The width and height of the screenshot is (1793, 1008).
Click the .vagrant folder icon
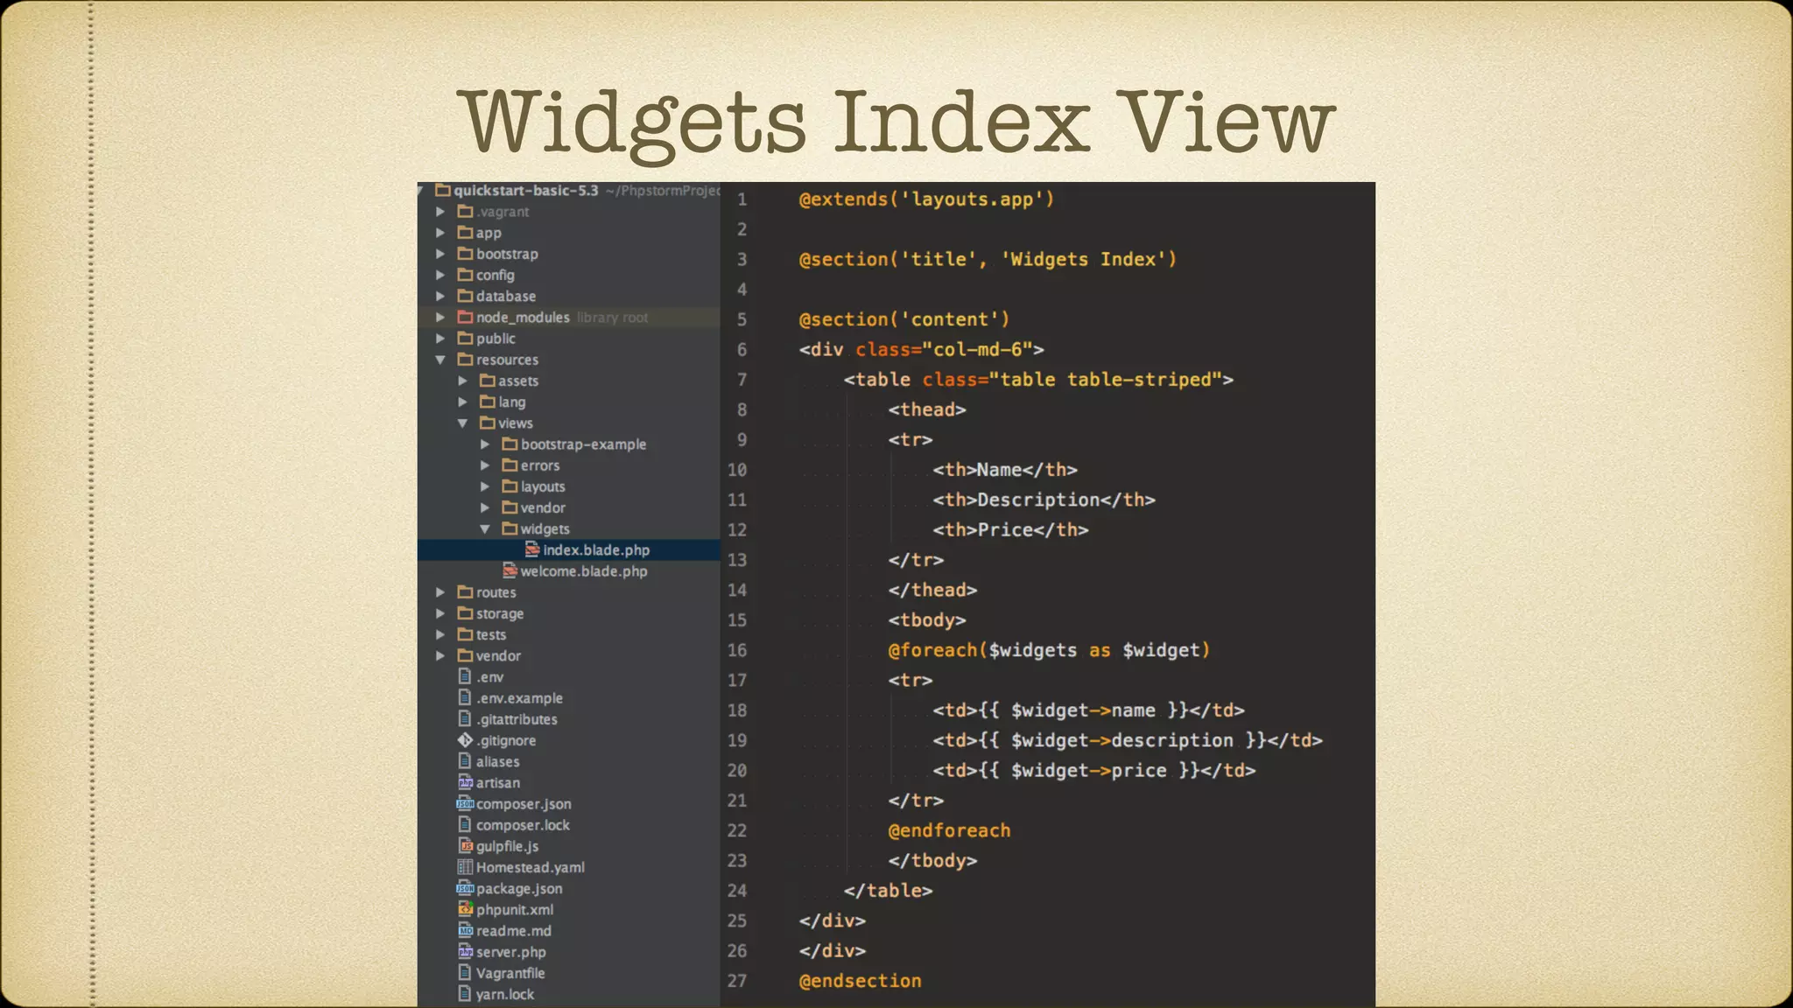[x=466, y=212]
